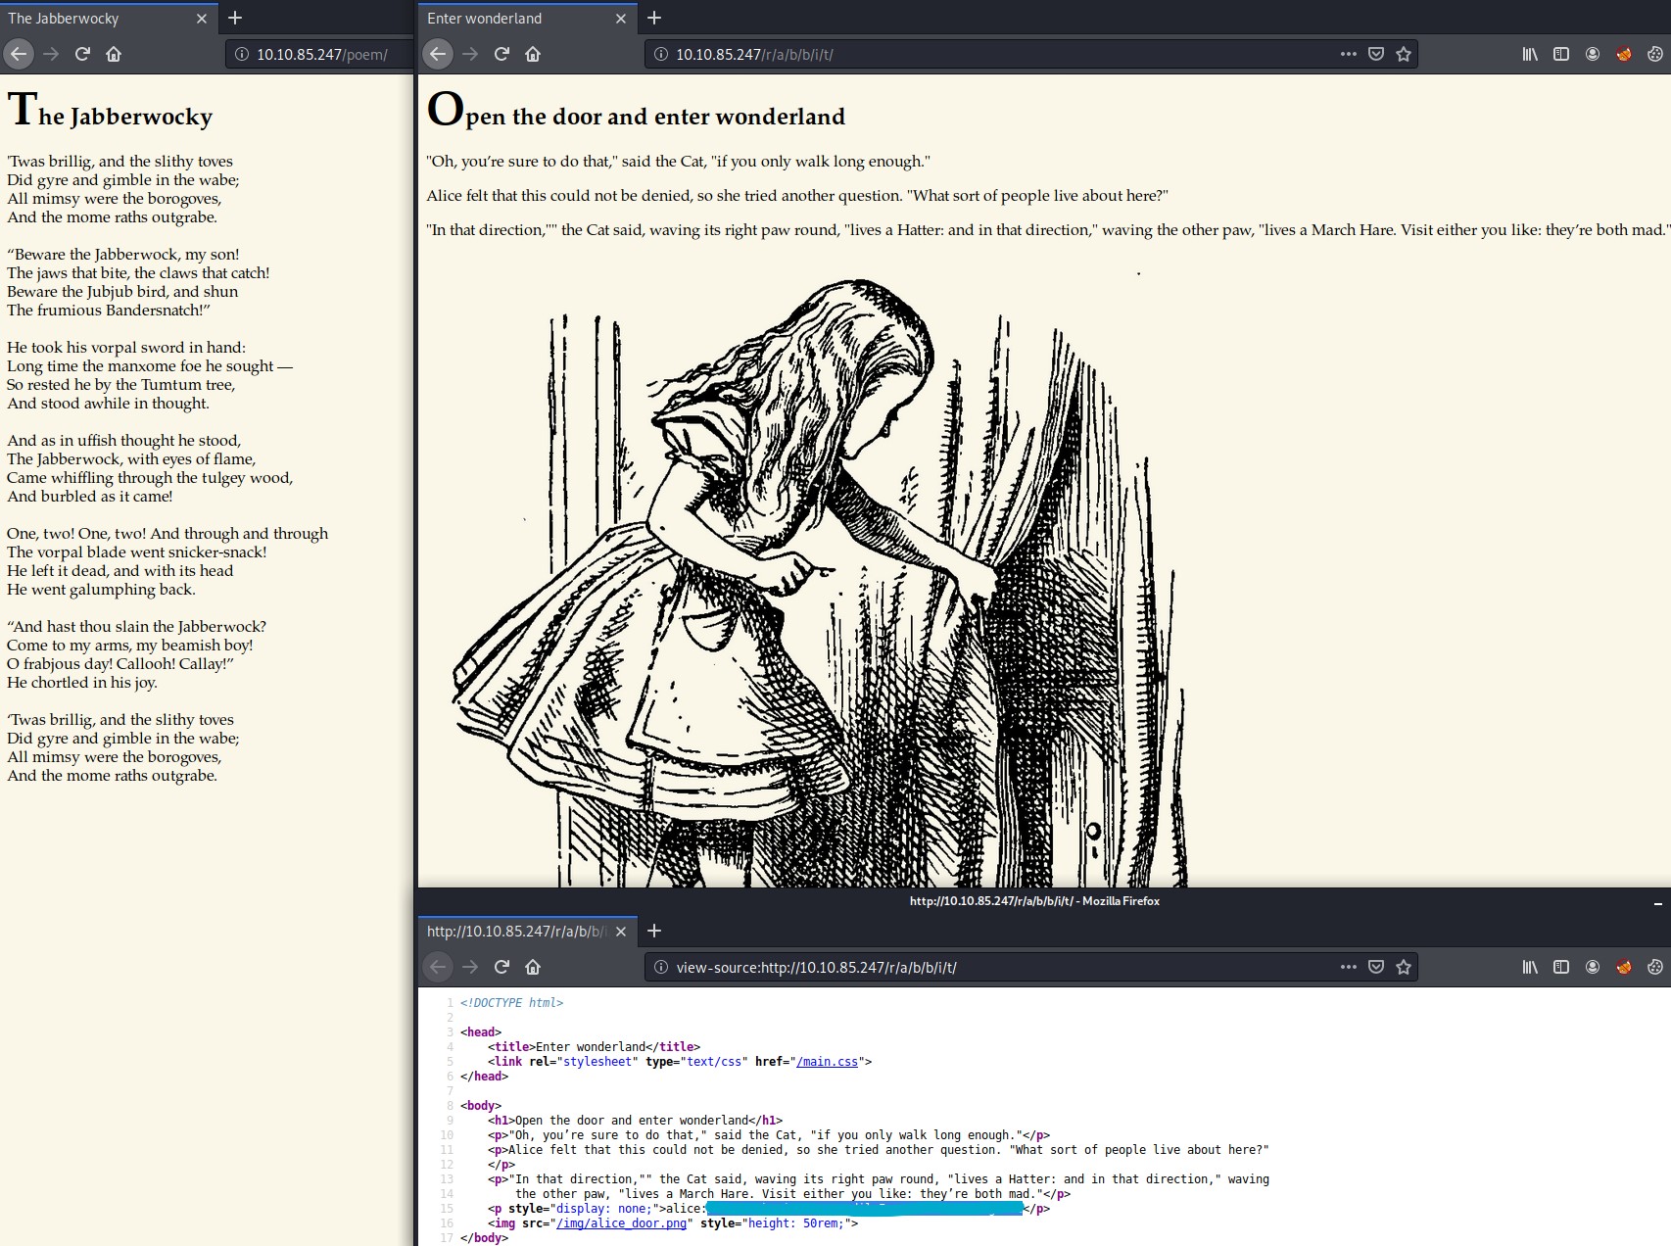
Task: Close The Jabberwocky tab
Action: click(x=201, y=19)
